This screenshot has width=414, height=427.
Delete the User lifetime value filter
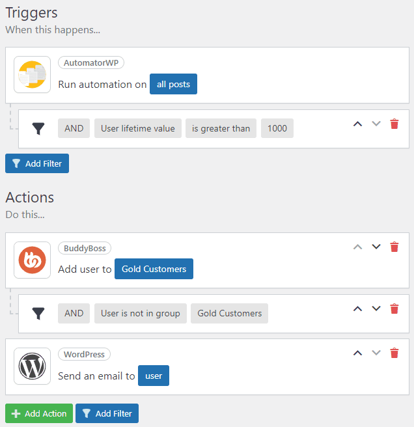pos(394,124)
